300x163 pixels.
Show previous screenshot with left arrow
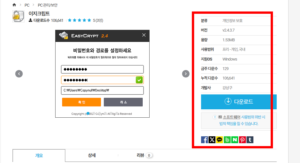click(x=19, y=74)
